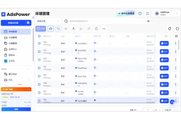
Task: Select checkbox for profile 719
Action: point(39,68)
